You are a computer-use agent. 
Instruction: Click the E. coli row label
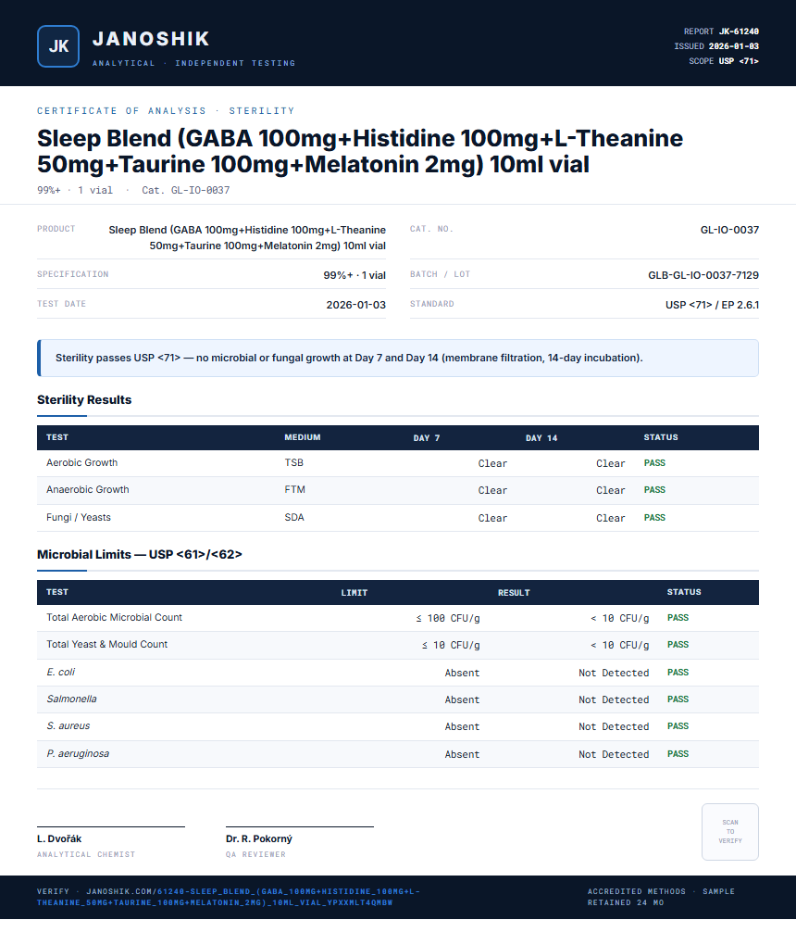pos(61,672)
